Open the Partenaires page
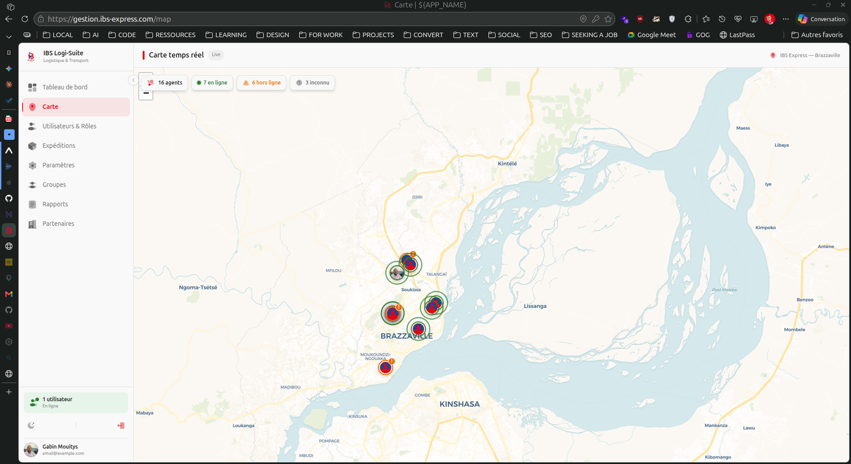 coord(76,224)
